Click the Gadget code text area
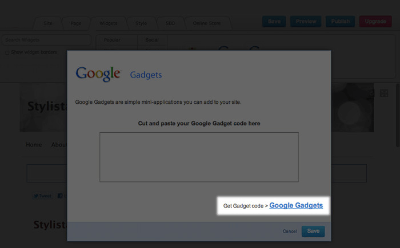Viewport: 400px width, 248px height. tap(199, 157)
